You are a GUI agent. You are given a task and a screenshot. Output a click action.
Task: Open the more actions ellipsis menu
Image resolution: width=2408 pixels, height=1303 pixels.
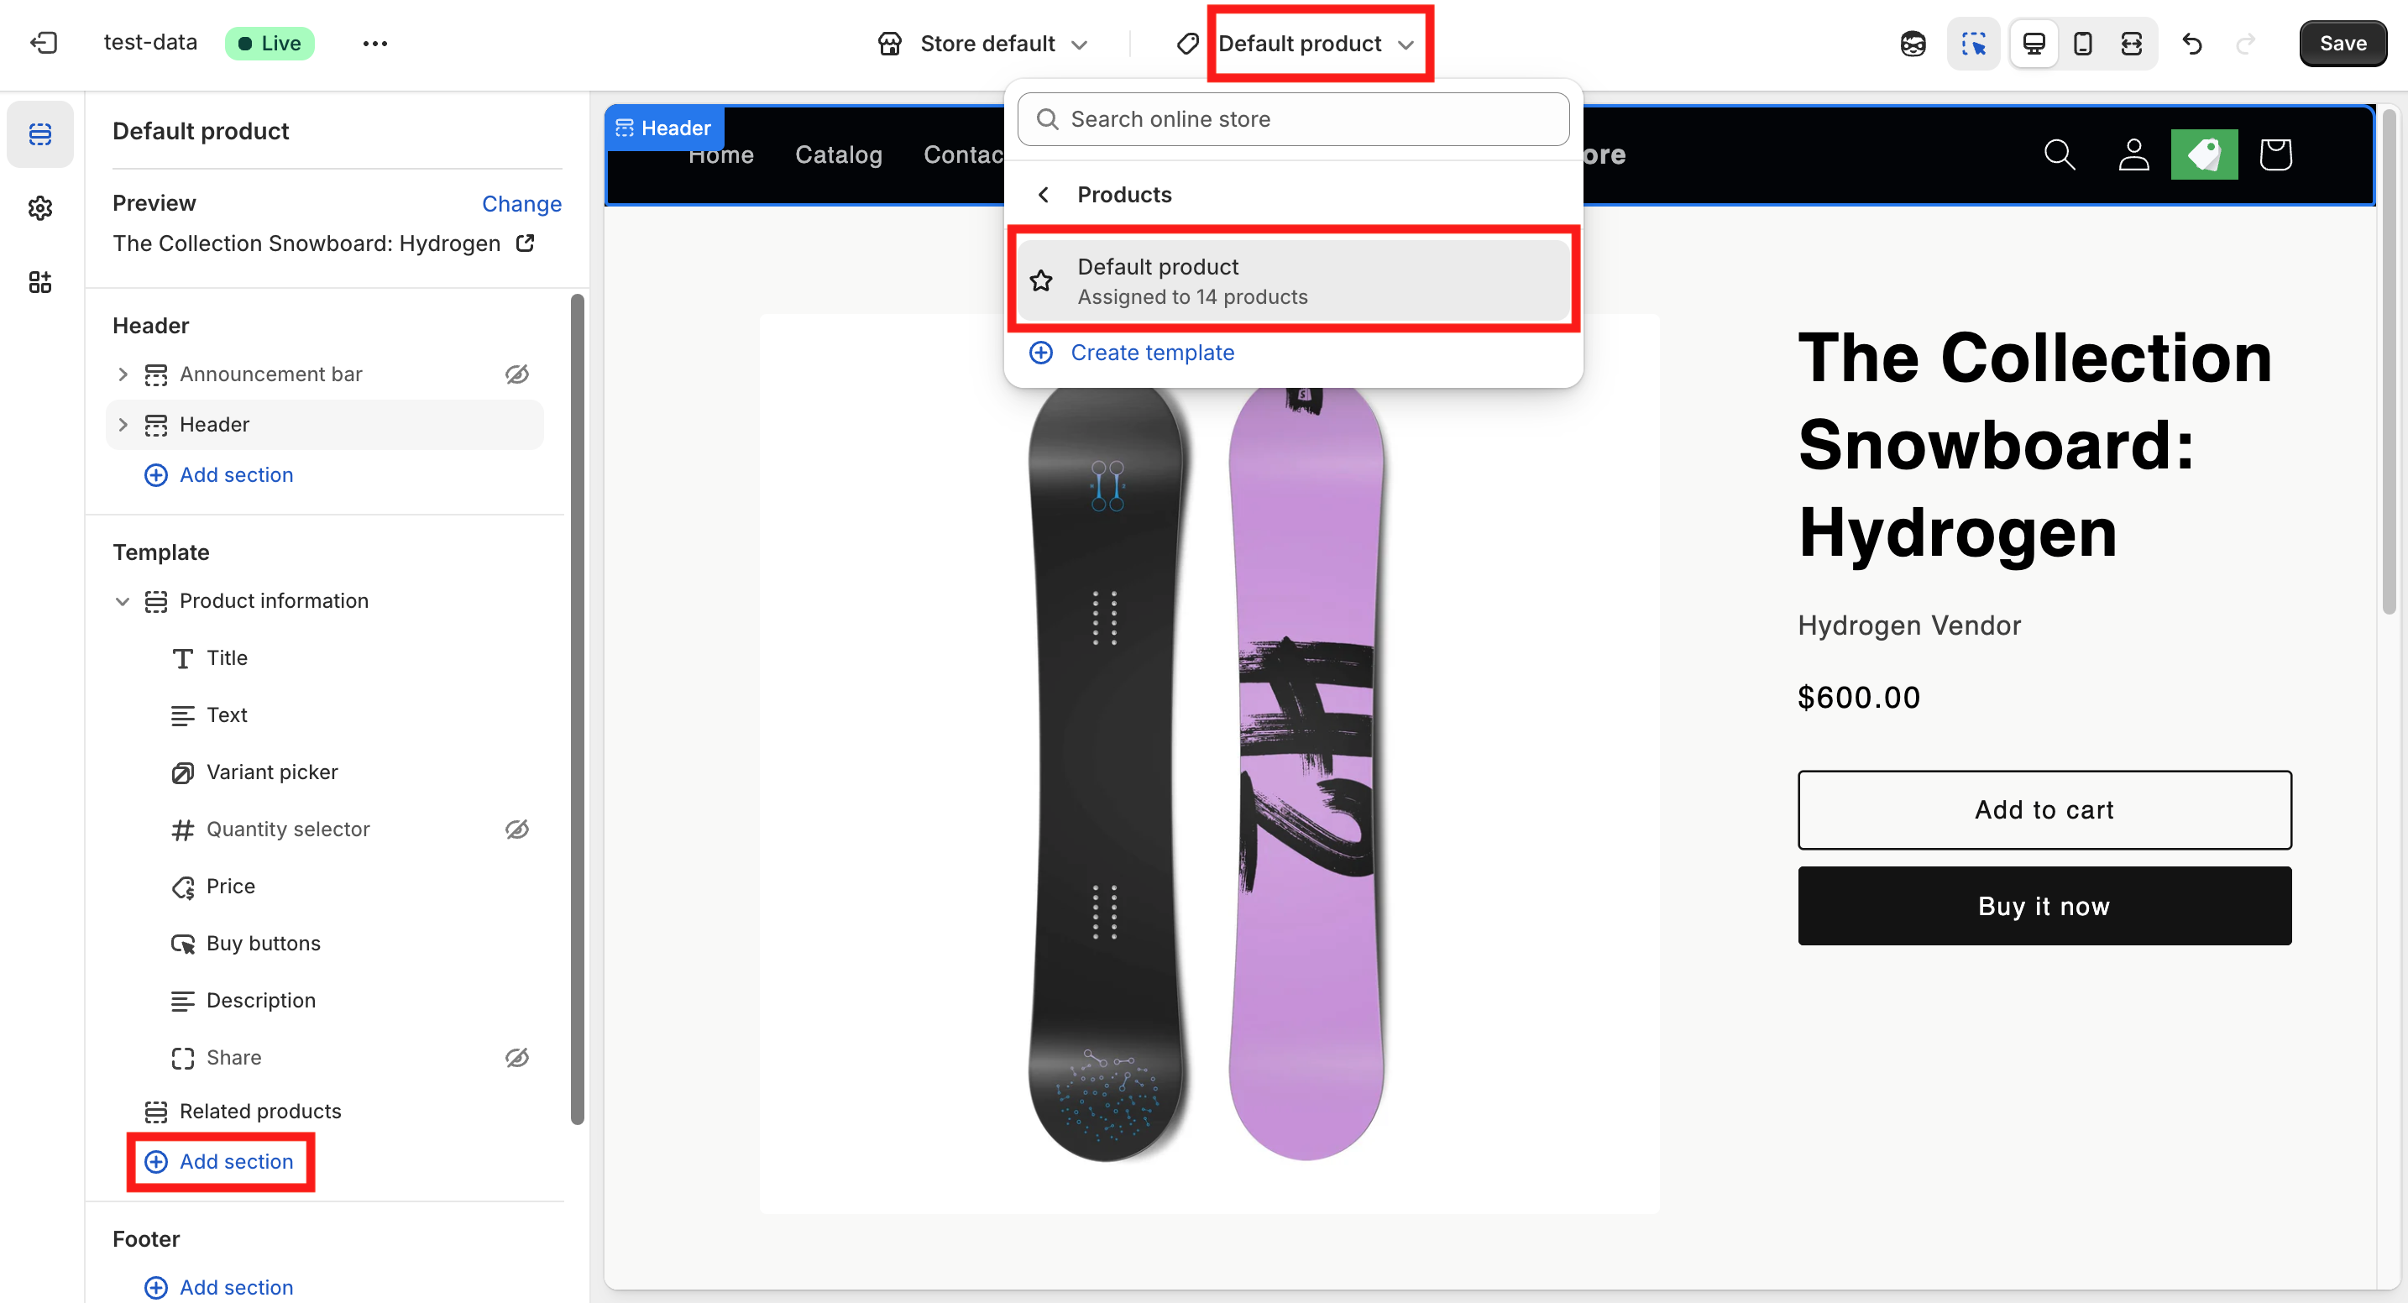pos(374,43)
